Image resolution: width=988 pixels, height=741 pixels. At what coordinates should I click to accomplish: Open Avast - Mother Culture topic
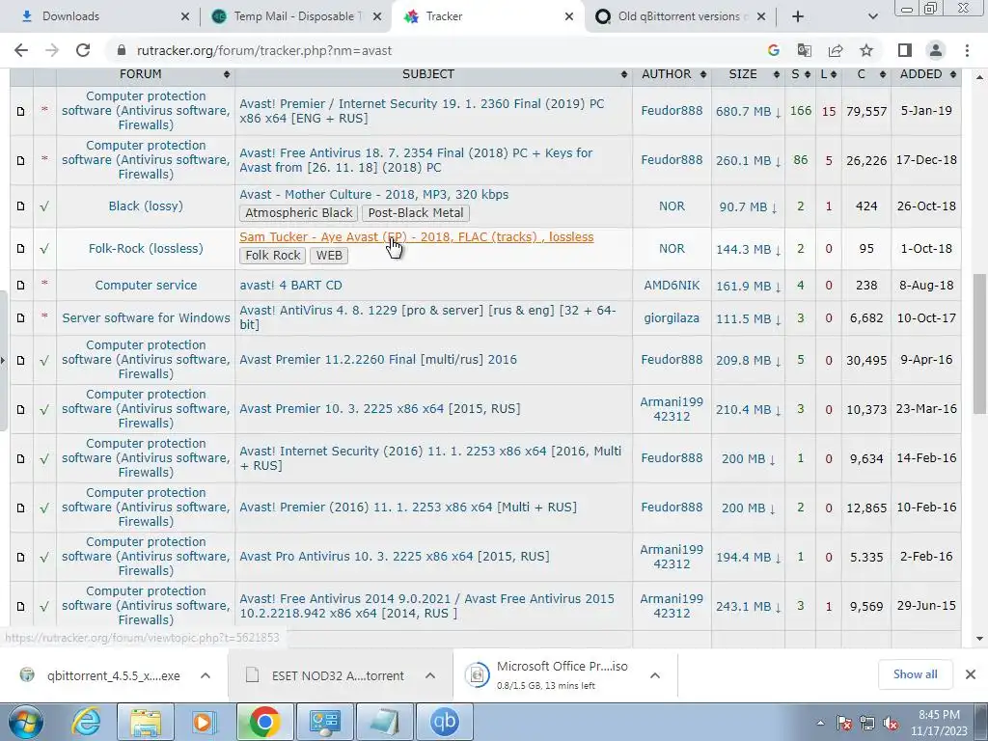pos(373,195)
